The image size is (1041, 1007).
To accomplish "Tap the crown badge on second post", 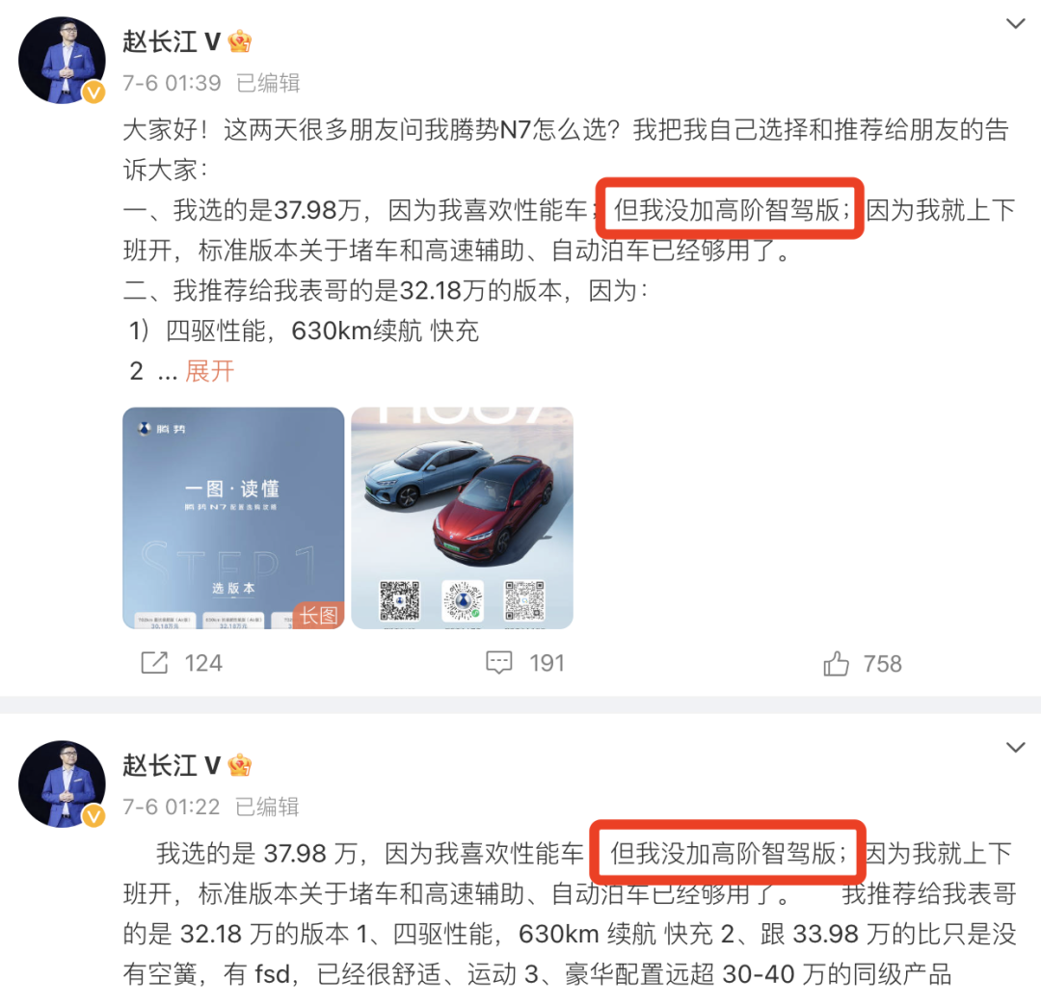I will click(240, 765).
